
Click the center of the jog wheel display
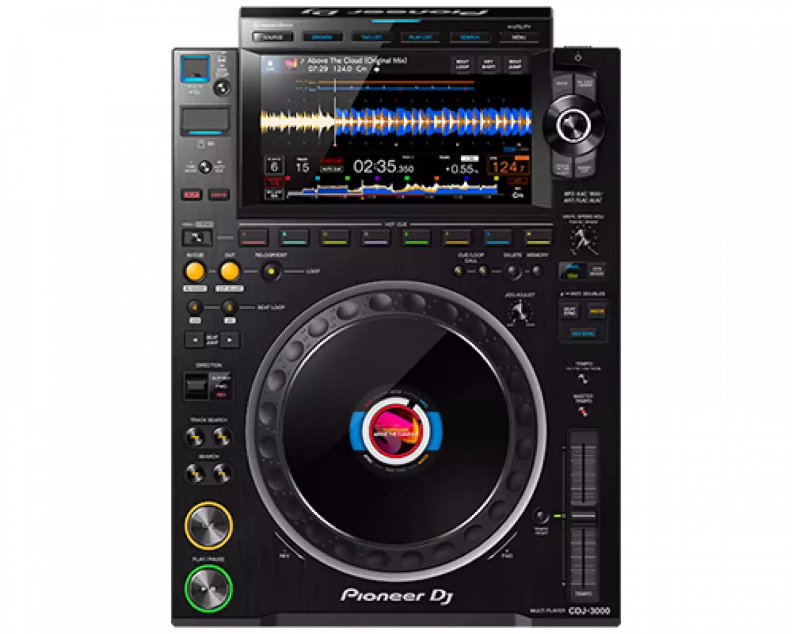pyautogui.click(x=396, y=432)
